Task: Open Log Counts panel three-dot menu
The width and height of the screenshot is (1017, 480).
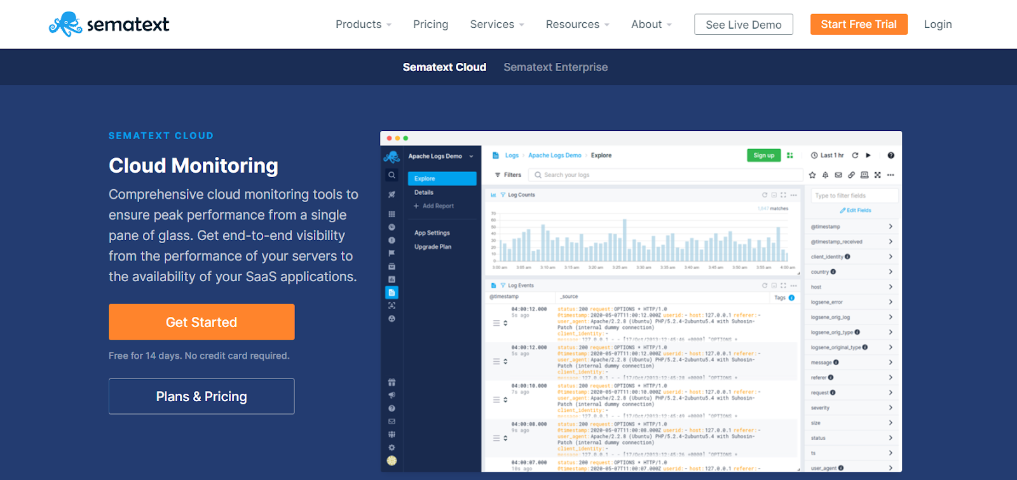Action: 793,195
